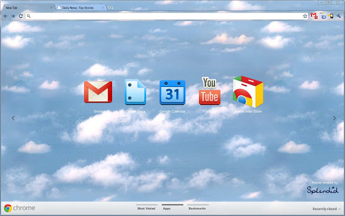Close the Daily News tab
345x216 pixels.
pyautogui.click(x=103, y=7)
